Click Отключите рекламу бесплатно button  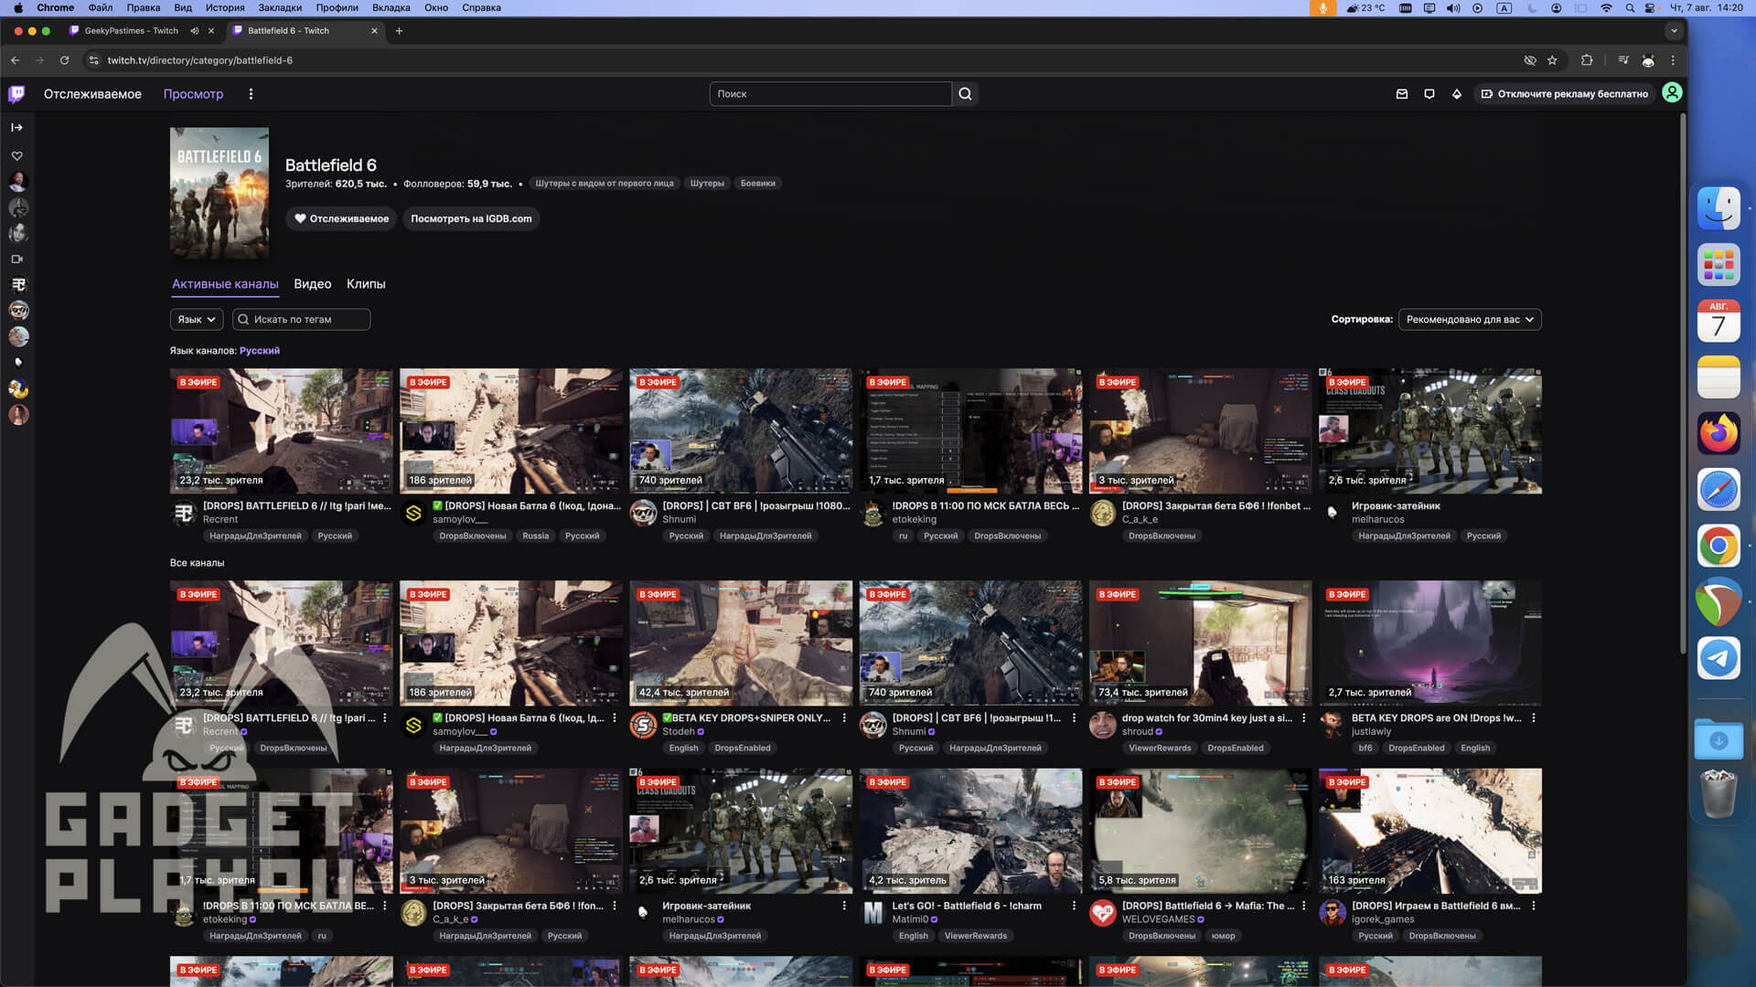pyautogui.click(x=1565, y=93)
